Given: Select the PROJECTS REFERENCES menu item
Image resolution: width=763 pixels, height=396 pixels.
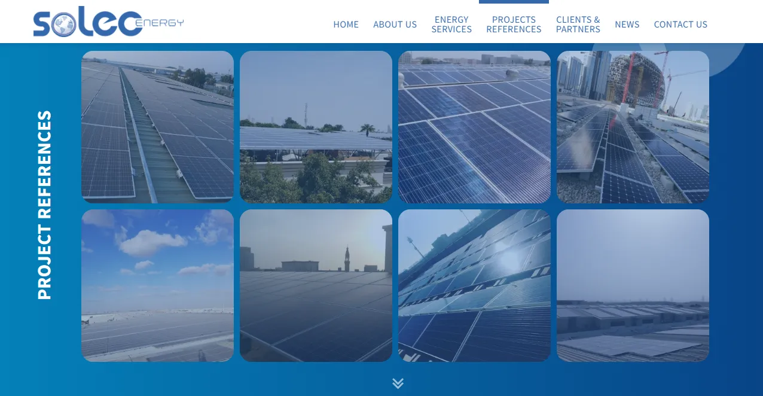Looking at the screenshot, I should click(x=514, y=25).
